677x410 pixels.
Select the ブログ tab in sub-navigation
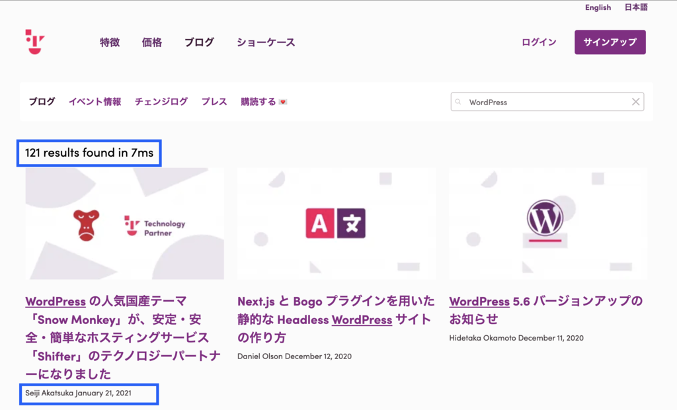(x=42, y=102)
